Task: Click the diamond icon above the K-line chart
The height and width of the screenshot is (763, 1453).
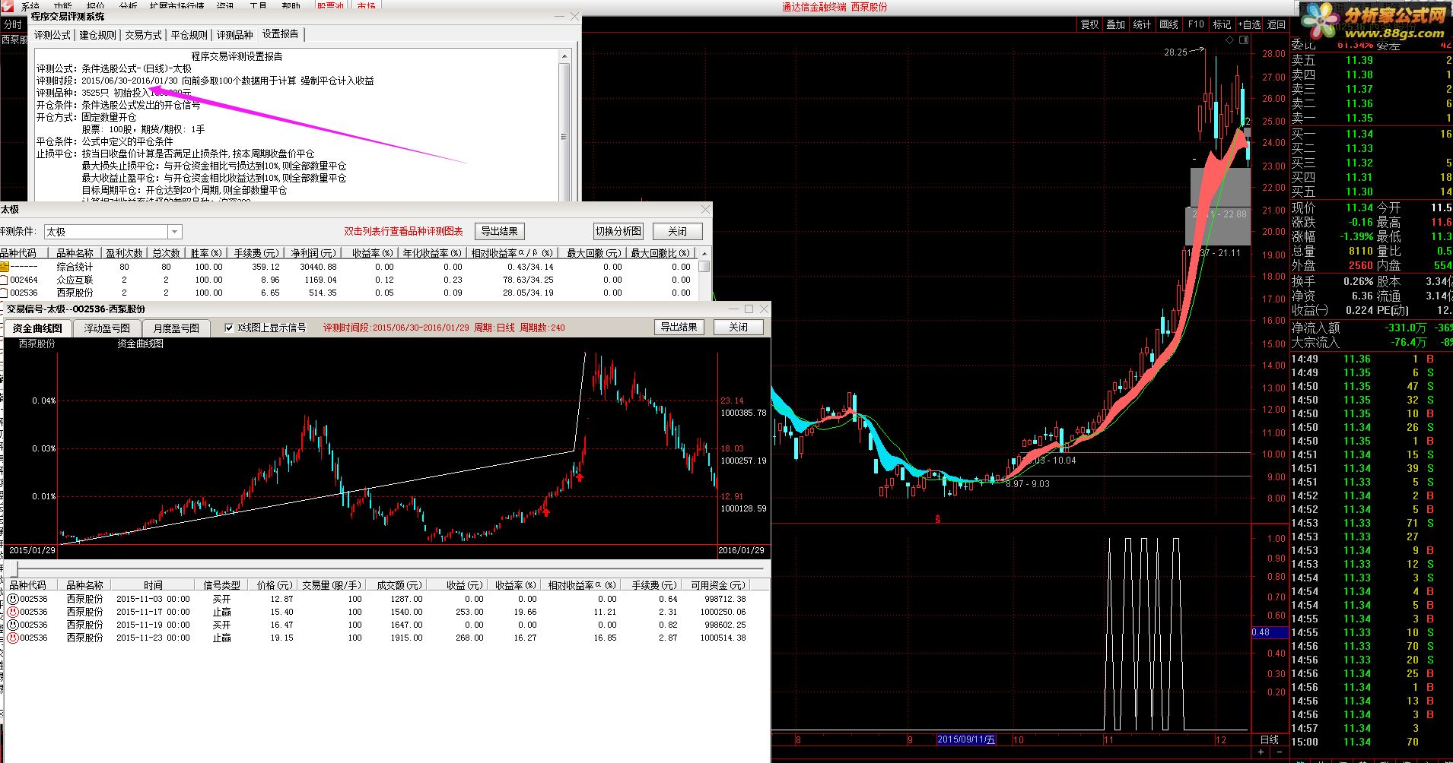Action: point(1229,40)
